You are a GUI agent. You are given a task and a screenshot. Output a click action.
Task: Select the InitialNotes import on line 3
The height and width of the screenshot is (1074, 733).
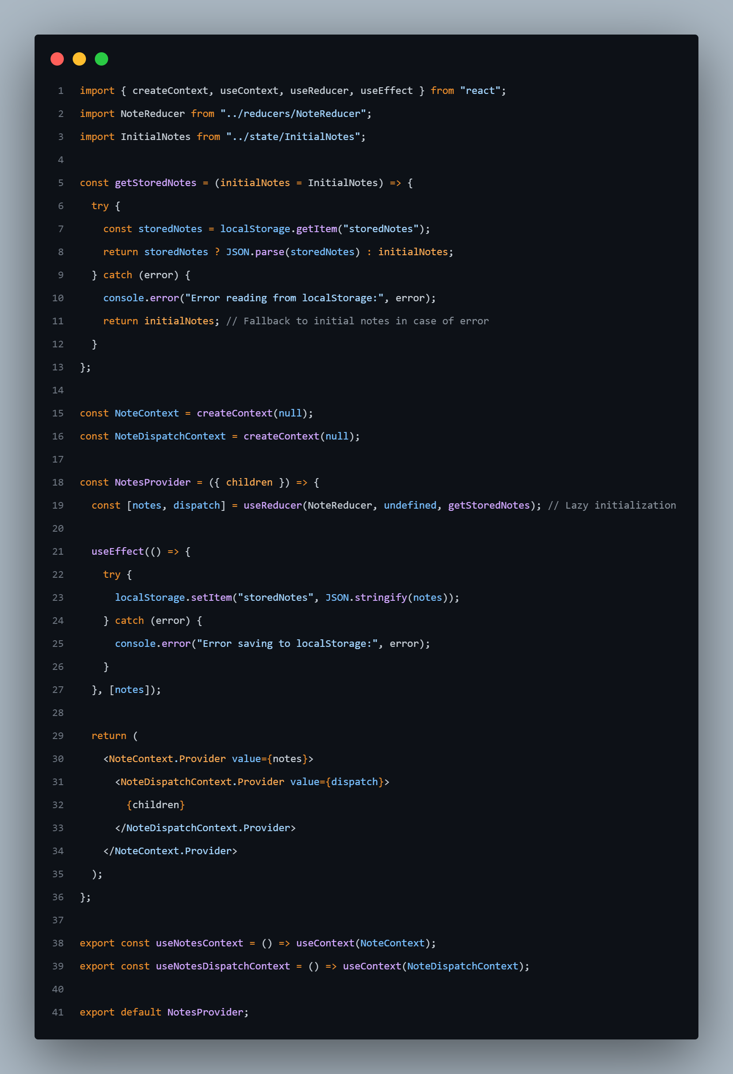156,136
